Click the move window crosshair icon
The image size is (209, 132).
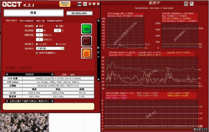click(85, 4)
